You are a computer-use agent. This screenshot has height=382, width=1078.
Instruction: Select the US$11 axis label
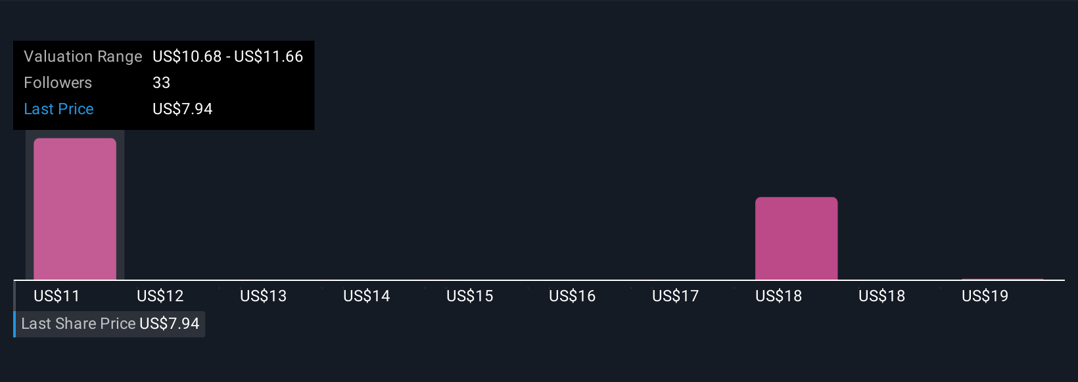[57, 296]
